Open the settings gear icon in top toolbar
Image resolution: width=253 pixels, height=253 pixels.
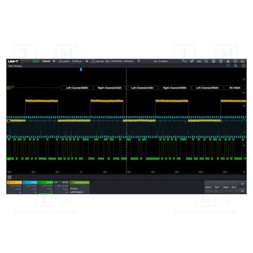pyautogui.click(x=235, y=61)
